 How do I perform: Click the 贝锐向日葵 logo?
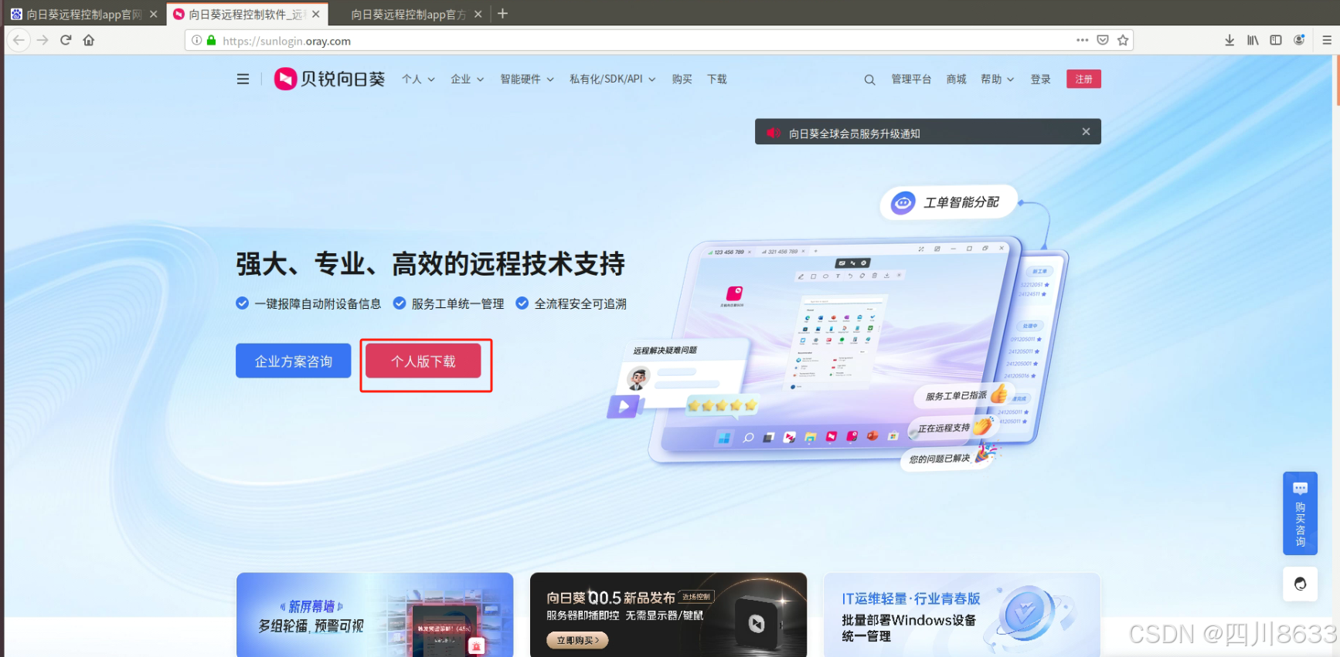pos(329,79)
